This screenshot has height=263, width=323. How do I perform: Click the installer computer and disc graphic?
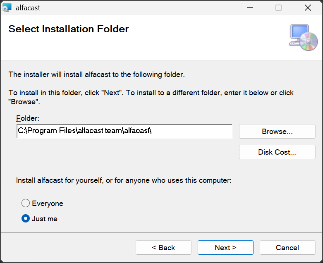[x=303, y=37]
